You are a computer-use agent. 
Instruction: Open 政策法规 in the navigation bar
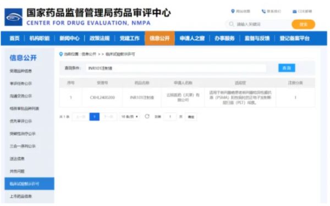(x=100, y=38)
